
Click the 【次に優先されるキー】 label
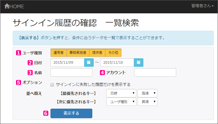(x=76, y=102)
